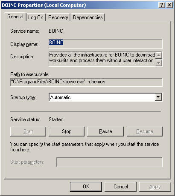Click the 'Start parameters:' label

click(x=27, y=162)
